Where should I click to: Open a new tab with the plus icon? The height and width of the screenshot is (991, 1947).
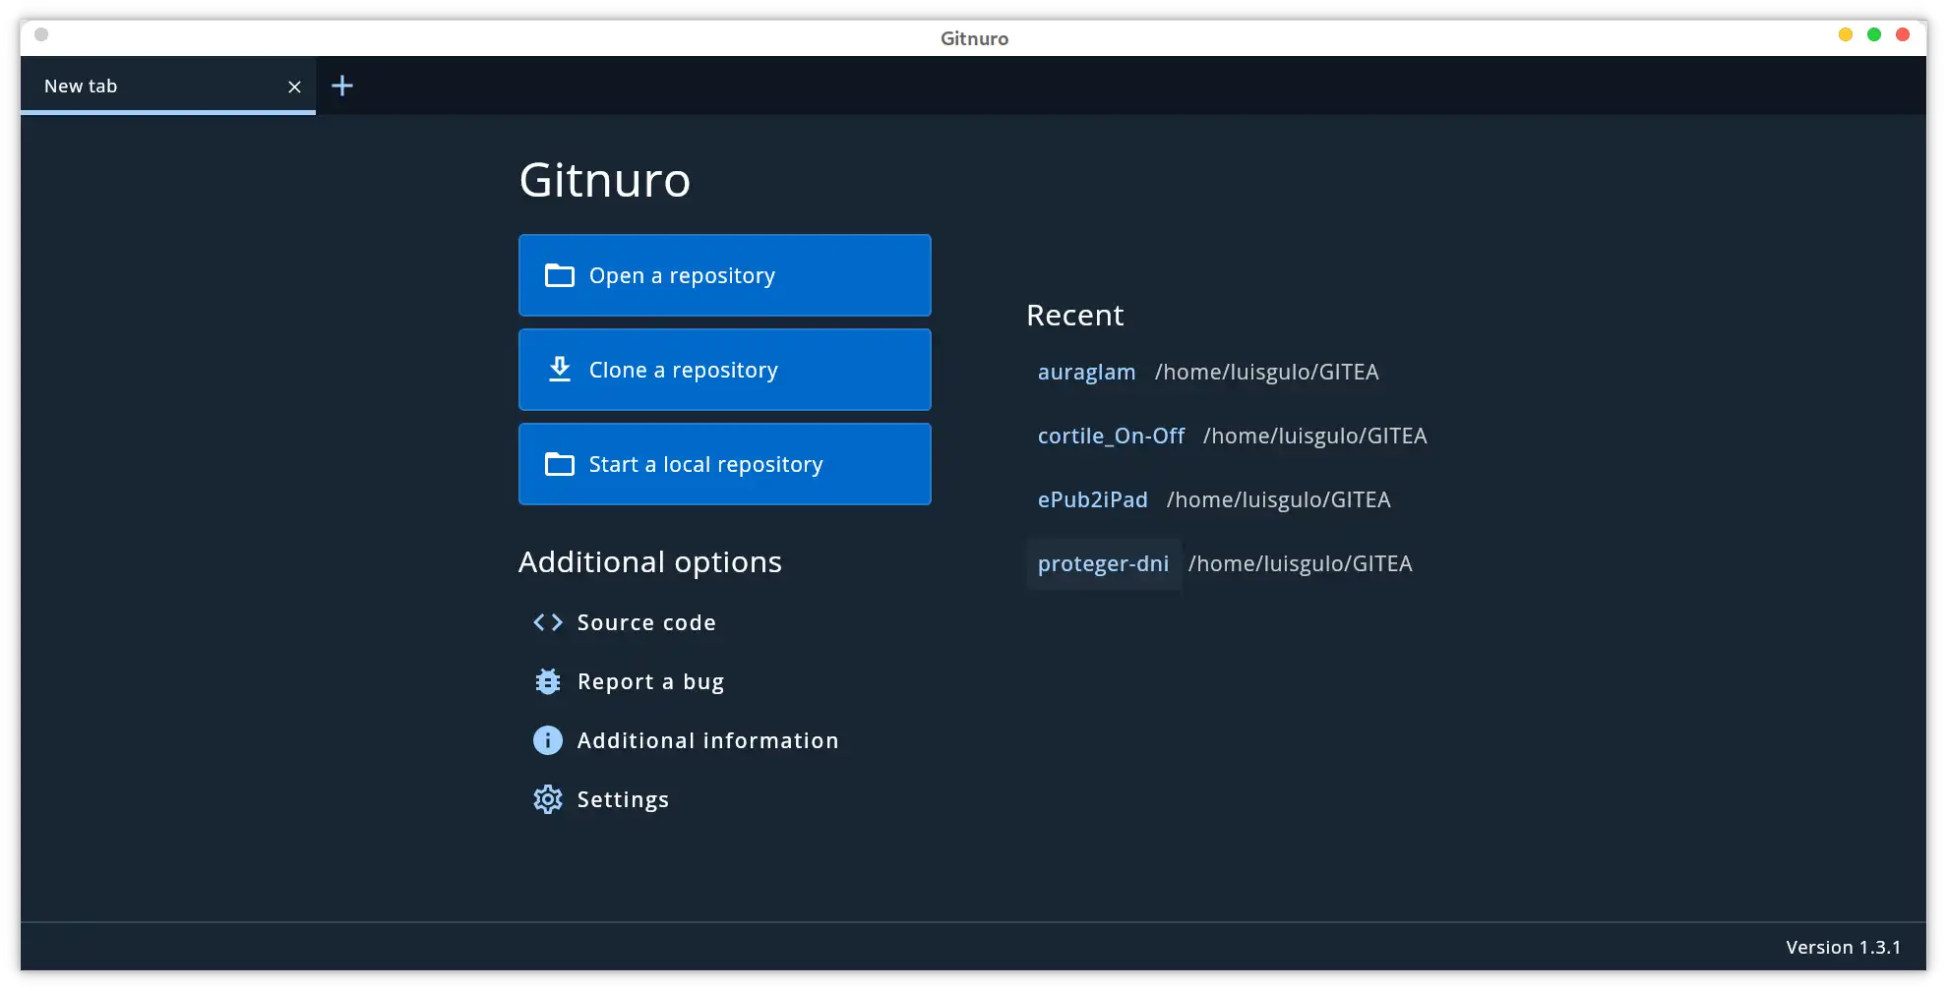tap(341, 86)
